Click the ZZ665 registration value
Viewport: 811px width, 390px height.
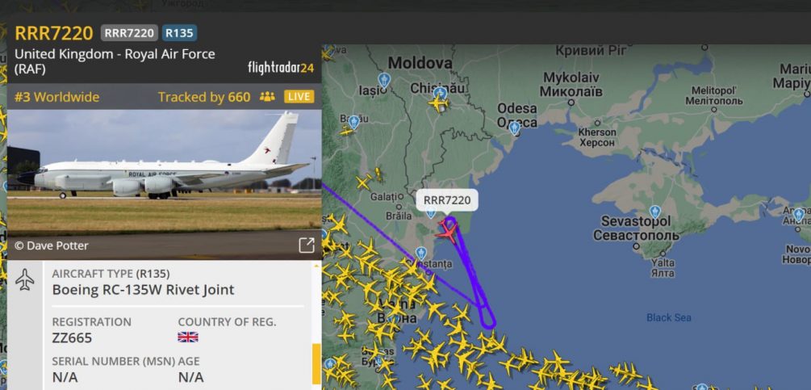(x=72, y=338)
